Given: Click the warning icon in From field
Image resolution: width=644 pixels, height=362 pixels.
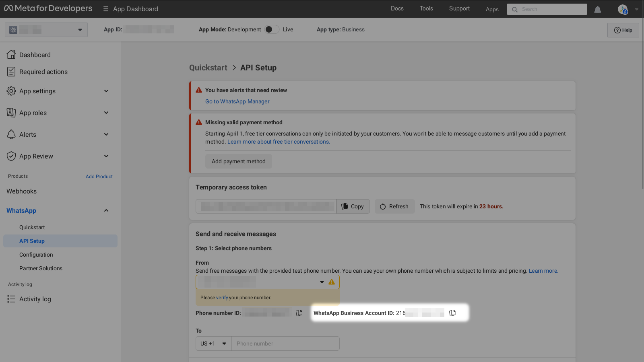Looking at the screenshot, I should pos(332,282).
